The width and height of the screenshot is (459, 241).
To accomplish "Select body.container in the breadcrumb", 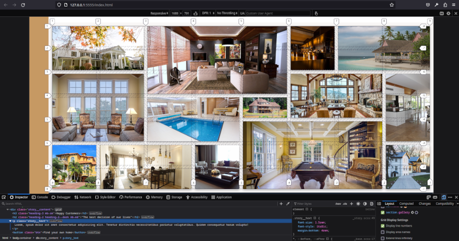I will point(22,238).
